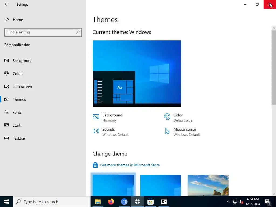This screenshot has width=276, height=207.
Task: Click the muted volume tray icon
Action: 241,202
